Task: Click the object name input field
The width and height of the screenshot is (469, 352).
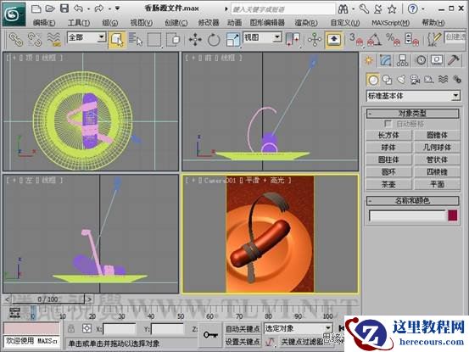Action: 408,215
